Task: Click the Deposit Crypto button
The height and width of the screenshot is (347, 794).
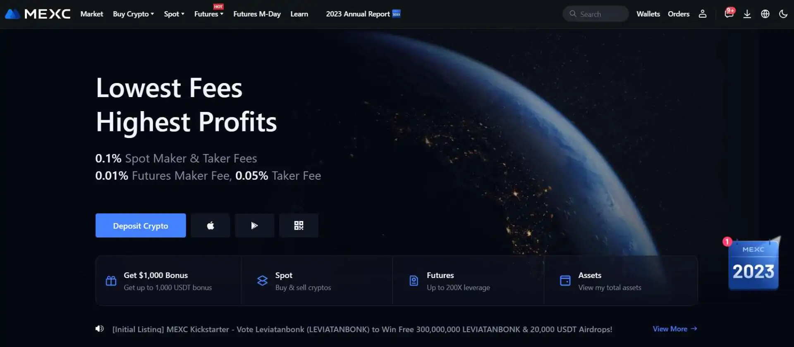Action: click(141, 226)
